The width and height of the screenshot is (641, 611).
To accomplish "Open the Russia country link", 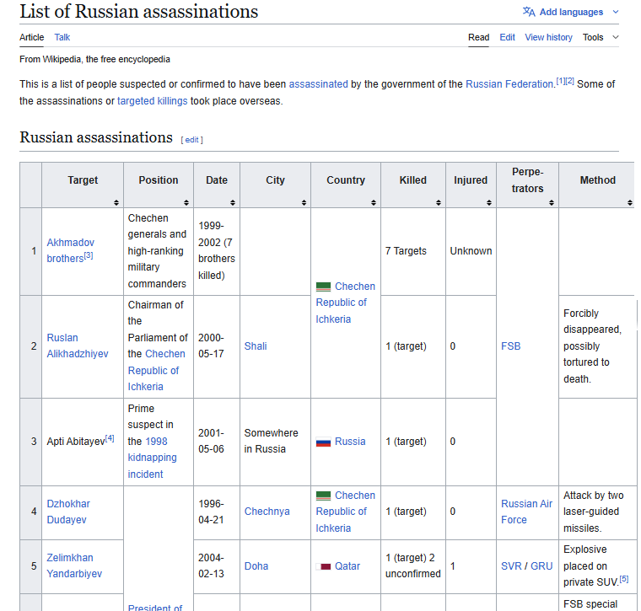I will 350,442.
